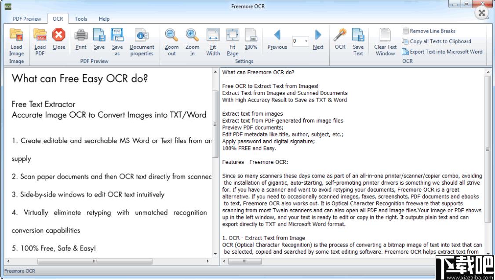
Task: Close the PDF with the red X icon
Action: coord(59,35)
